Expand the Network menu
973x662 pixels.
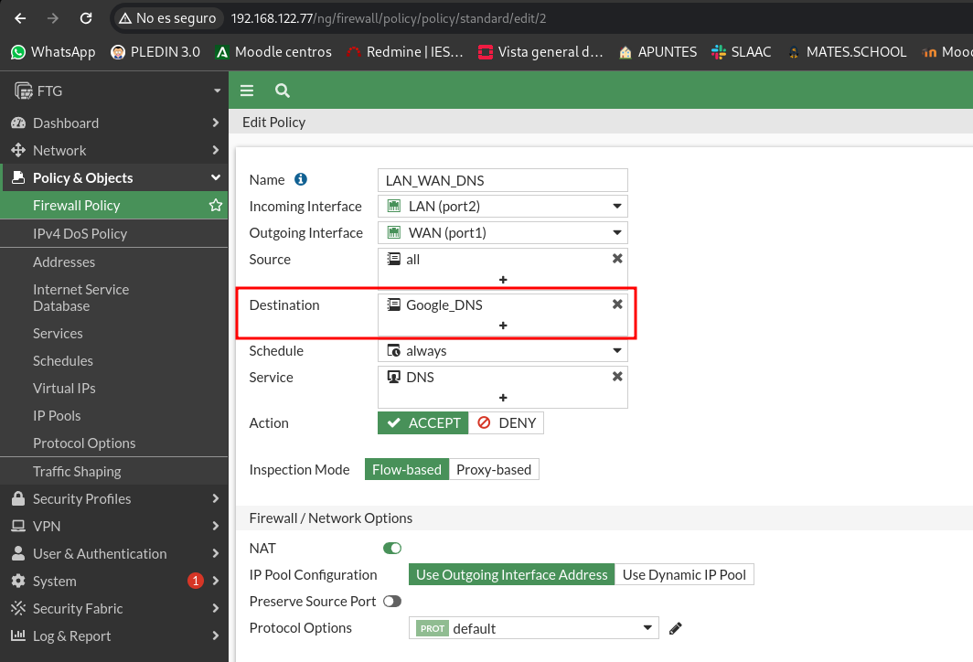point(114,150)
